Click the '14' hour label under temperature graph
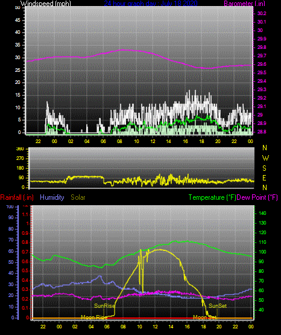281x335 pixels. (171, 327)
